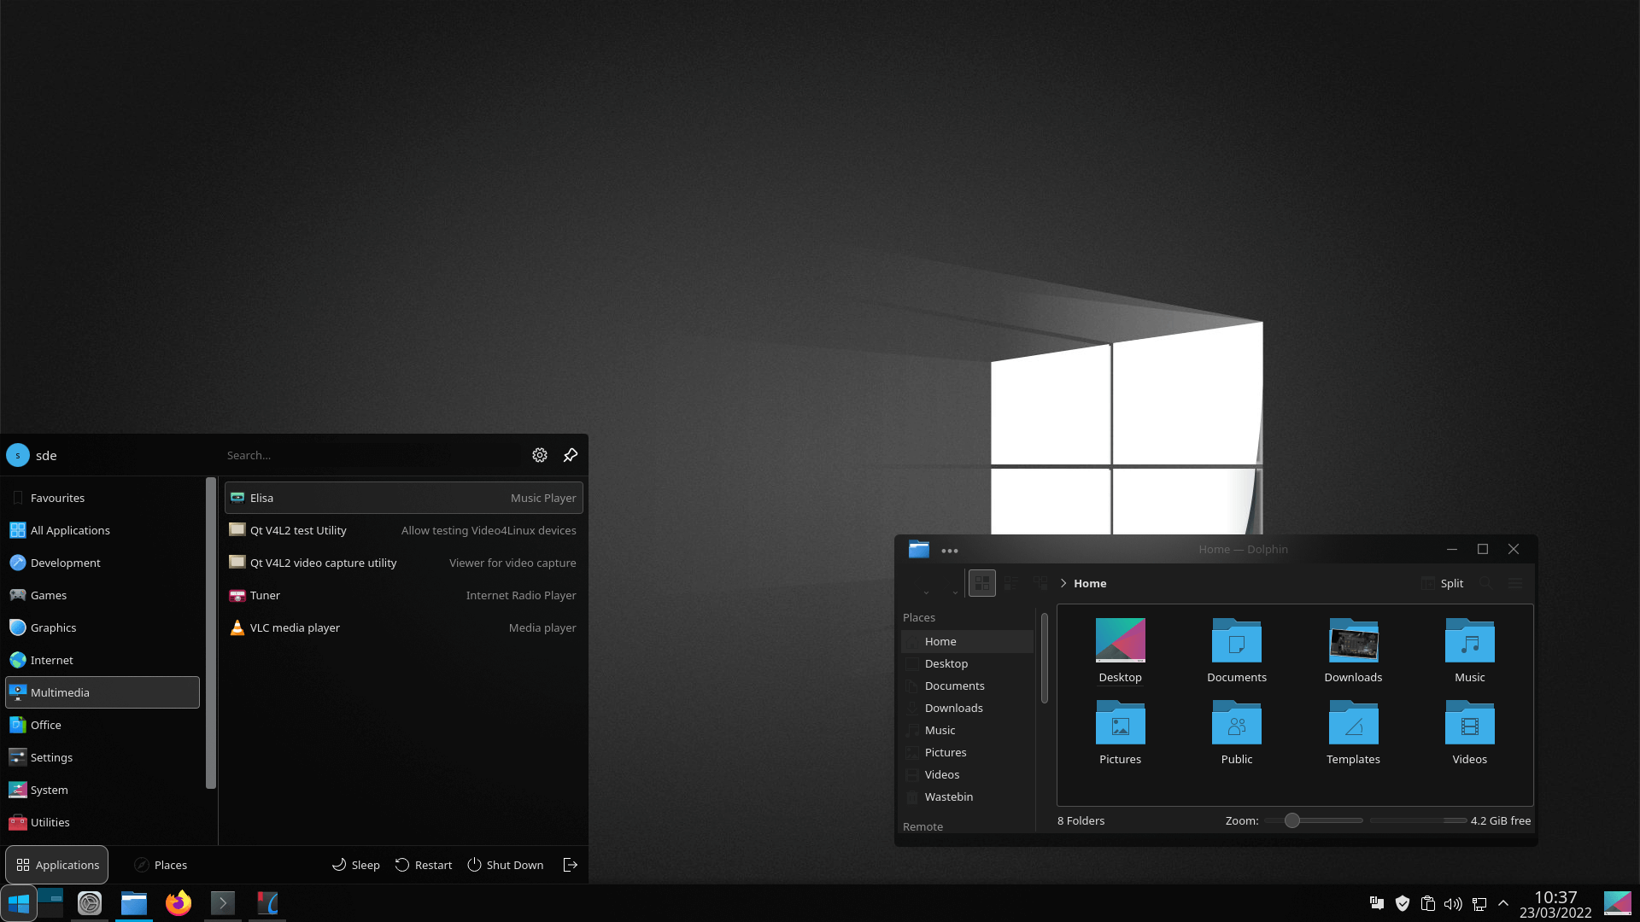Viewport: 1640px width, 922px height.
Task: Select the Public folder icon in Dolphin
Action: click(x=1237, y=722)
